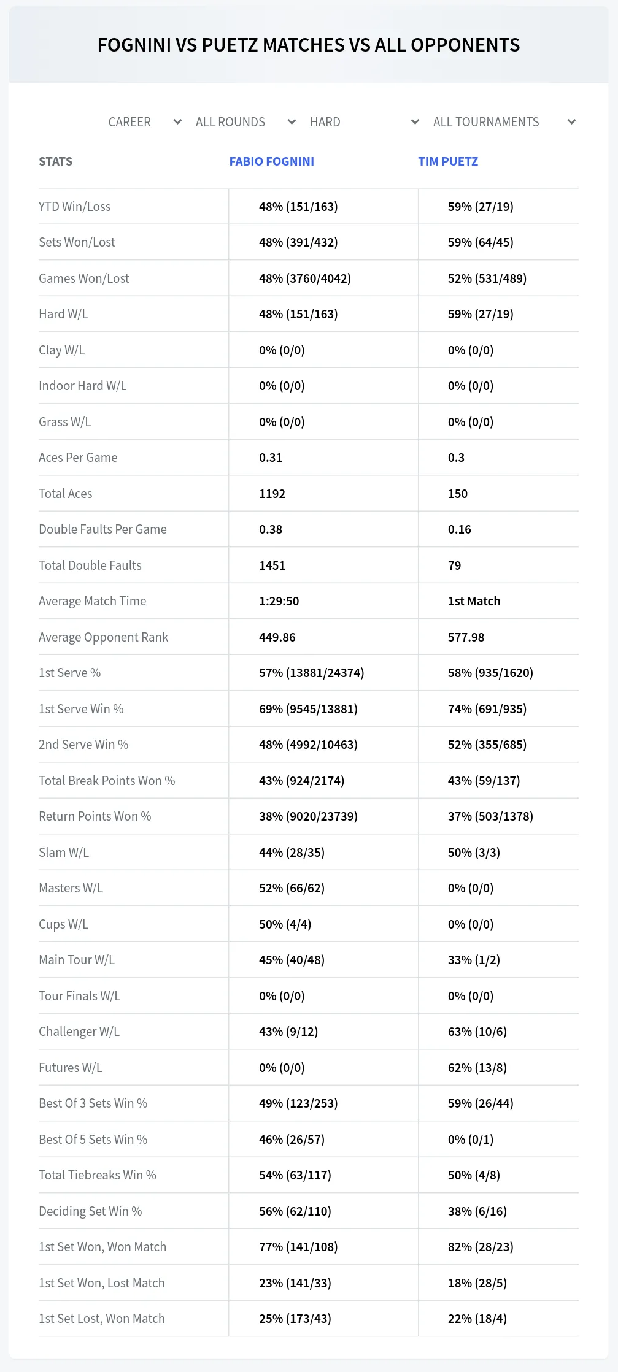Screen dimensions: 618x1372
Task: Select the YTD Win/Loss row label
Action: tap(75, 207)
